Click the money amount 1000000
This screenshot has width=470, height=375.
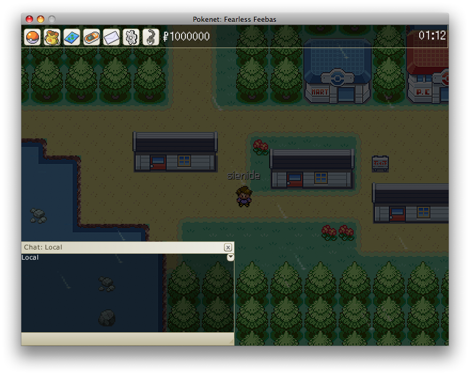click(x=186, y=36)
